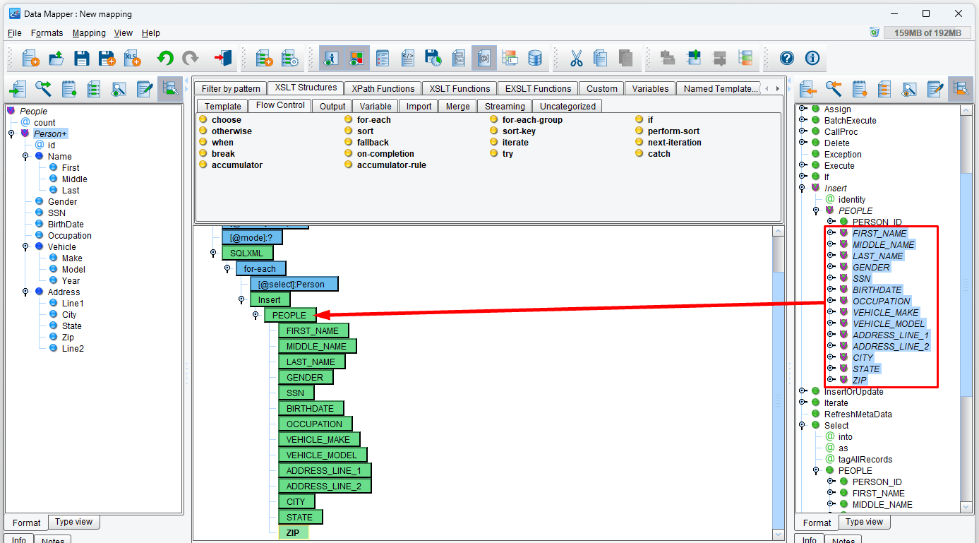Click the source panel edit pencil icon

(x=145, y=89)
